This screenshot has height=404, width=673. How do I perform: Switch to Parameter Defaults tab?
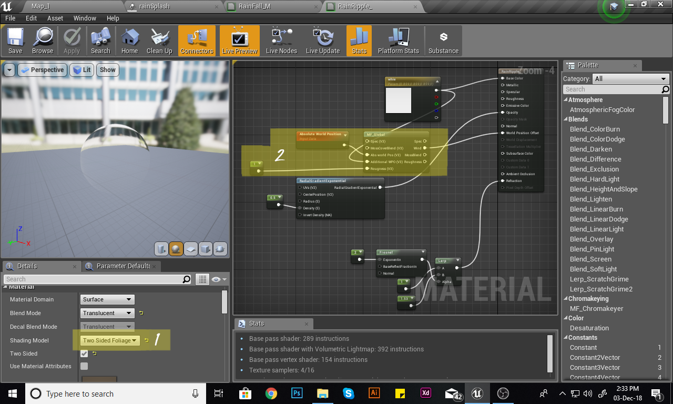pyautogui.click(x=123, y=266)
